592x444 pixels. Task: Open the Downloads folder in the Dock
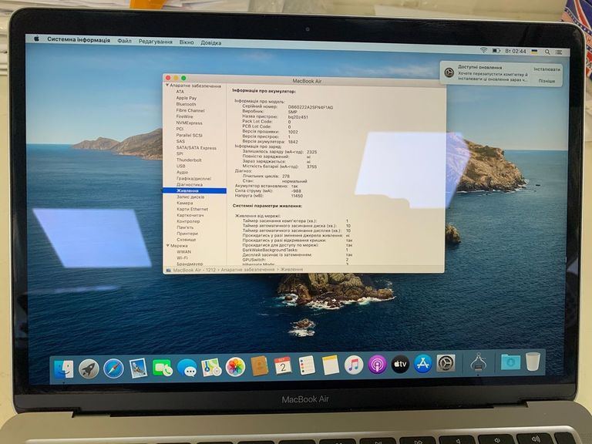tap(510, 362)
